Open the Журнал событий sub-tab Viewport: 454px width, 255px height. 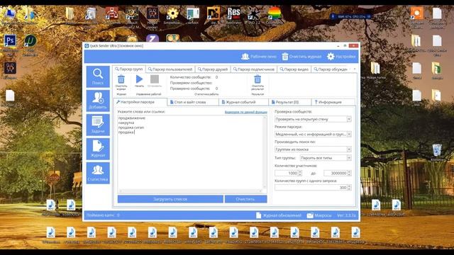click(x=244, y=102)
